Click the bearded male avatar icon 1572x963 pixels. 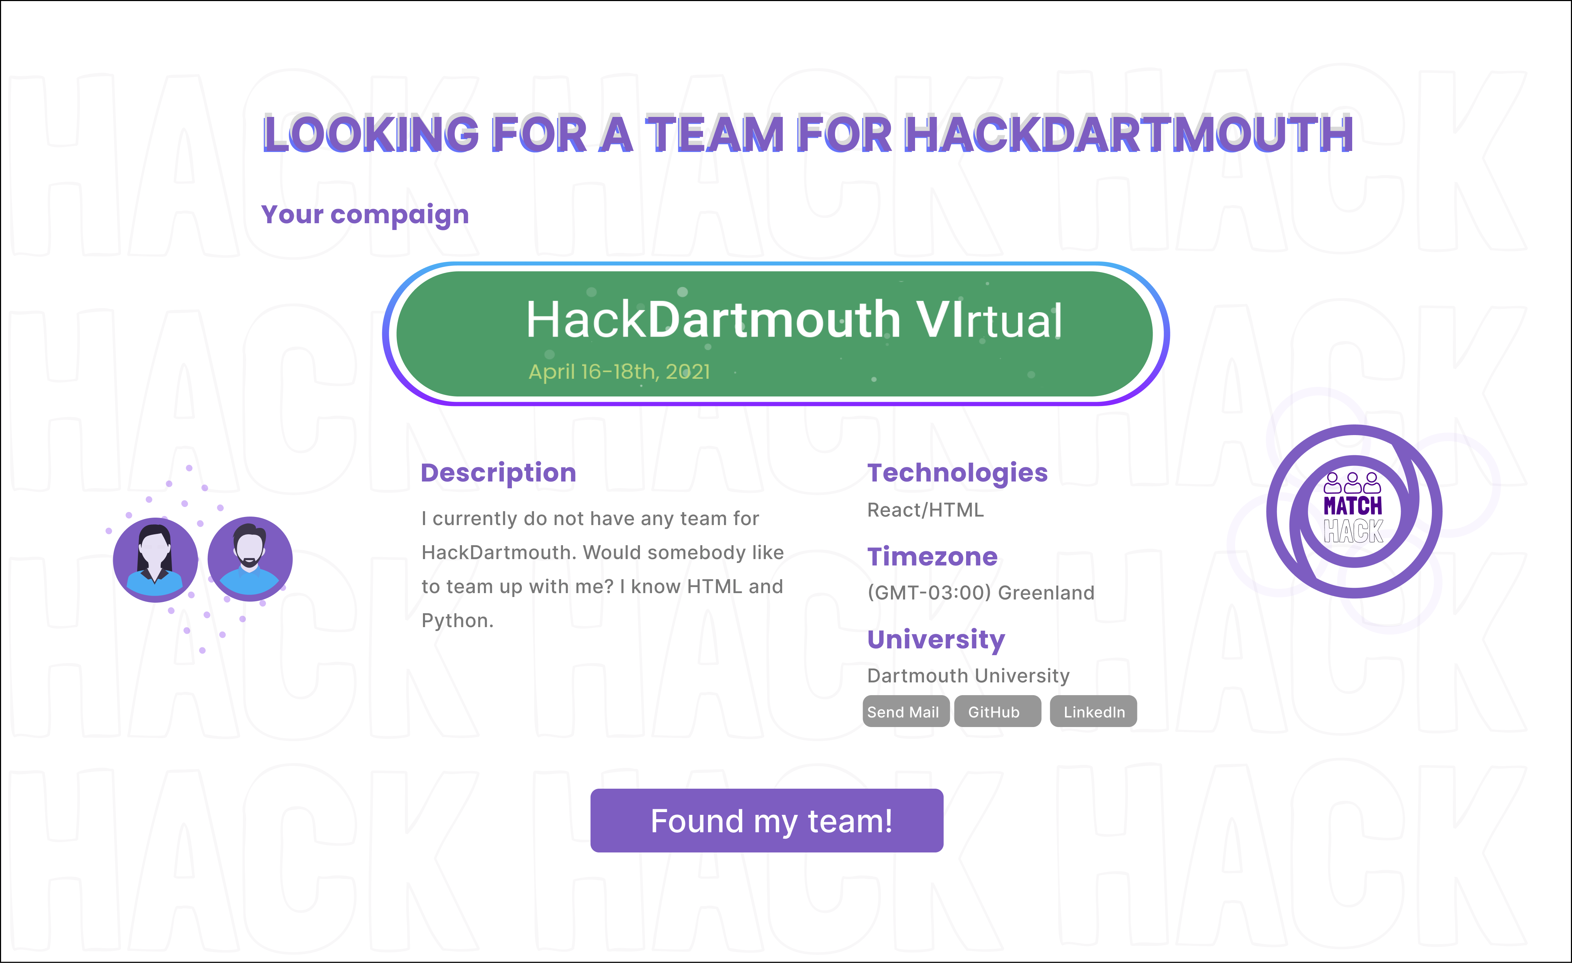tap(250, 559)
